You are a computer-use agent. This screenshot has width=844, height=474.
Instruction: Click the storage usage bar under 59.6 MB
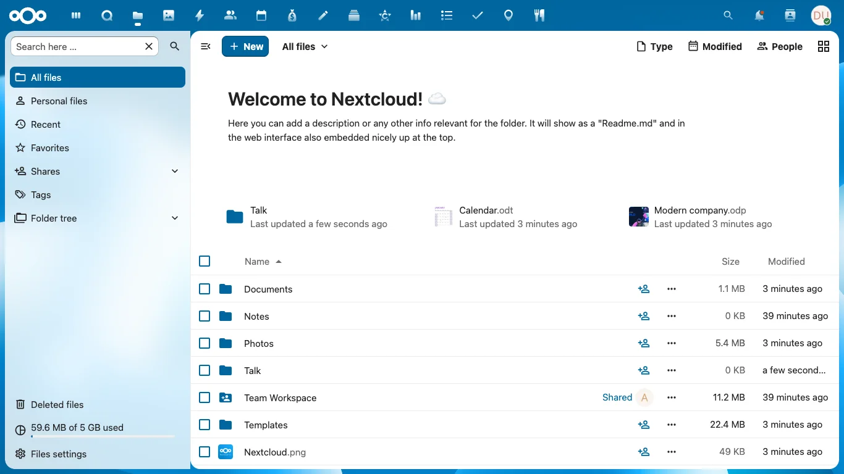point(103,436)
